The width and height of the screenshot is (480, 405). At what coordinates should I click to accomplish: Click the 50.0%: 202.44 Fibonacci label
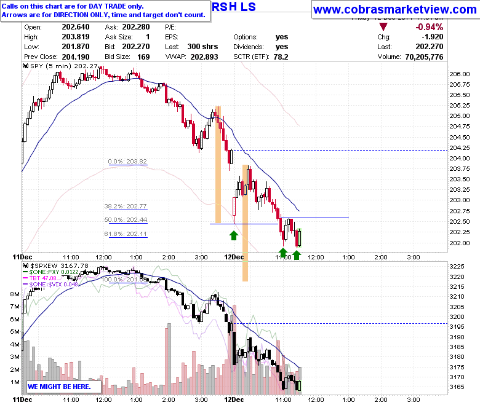(126, 220)
